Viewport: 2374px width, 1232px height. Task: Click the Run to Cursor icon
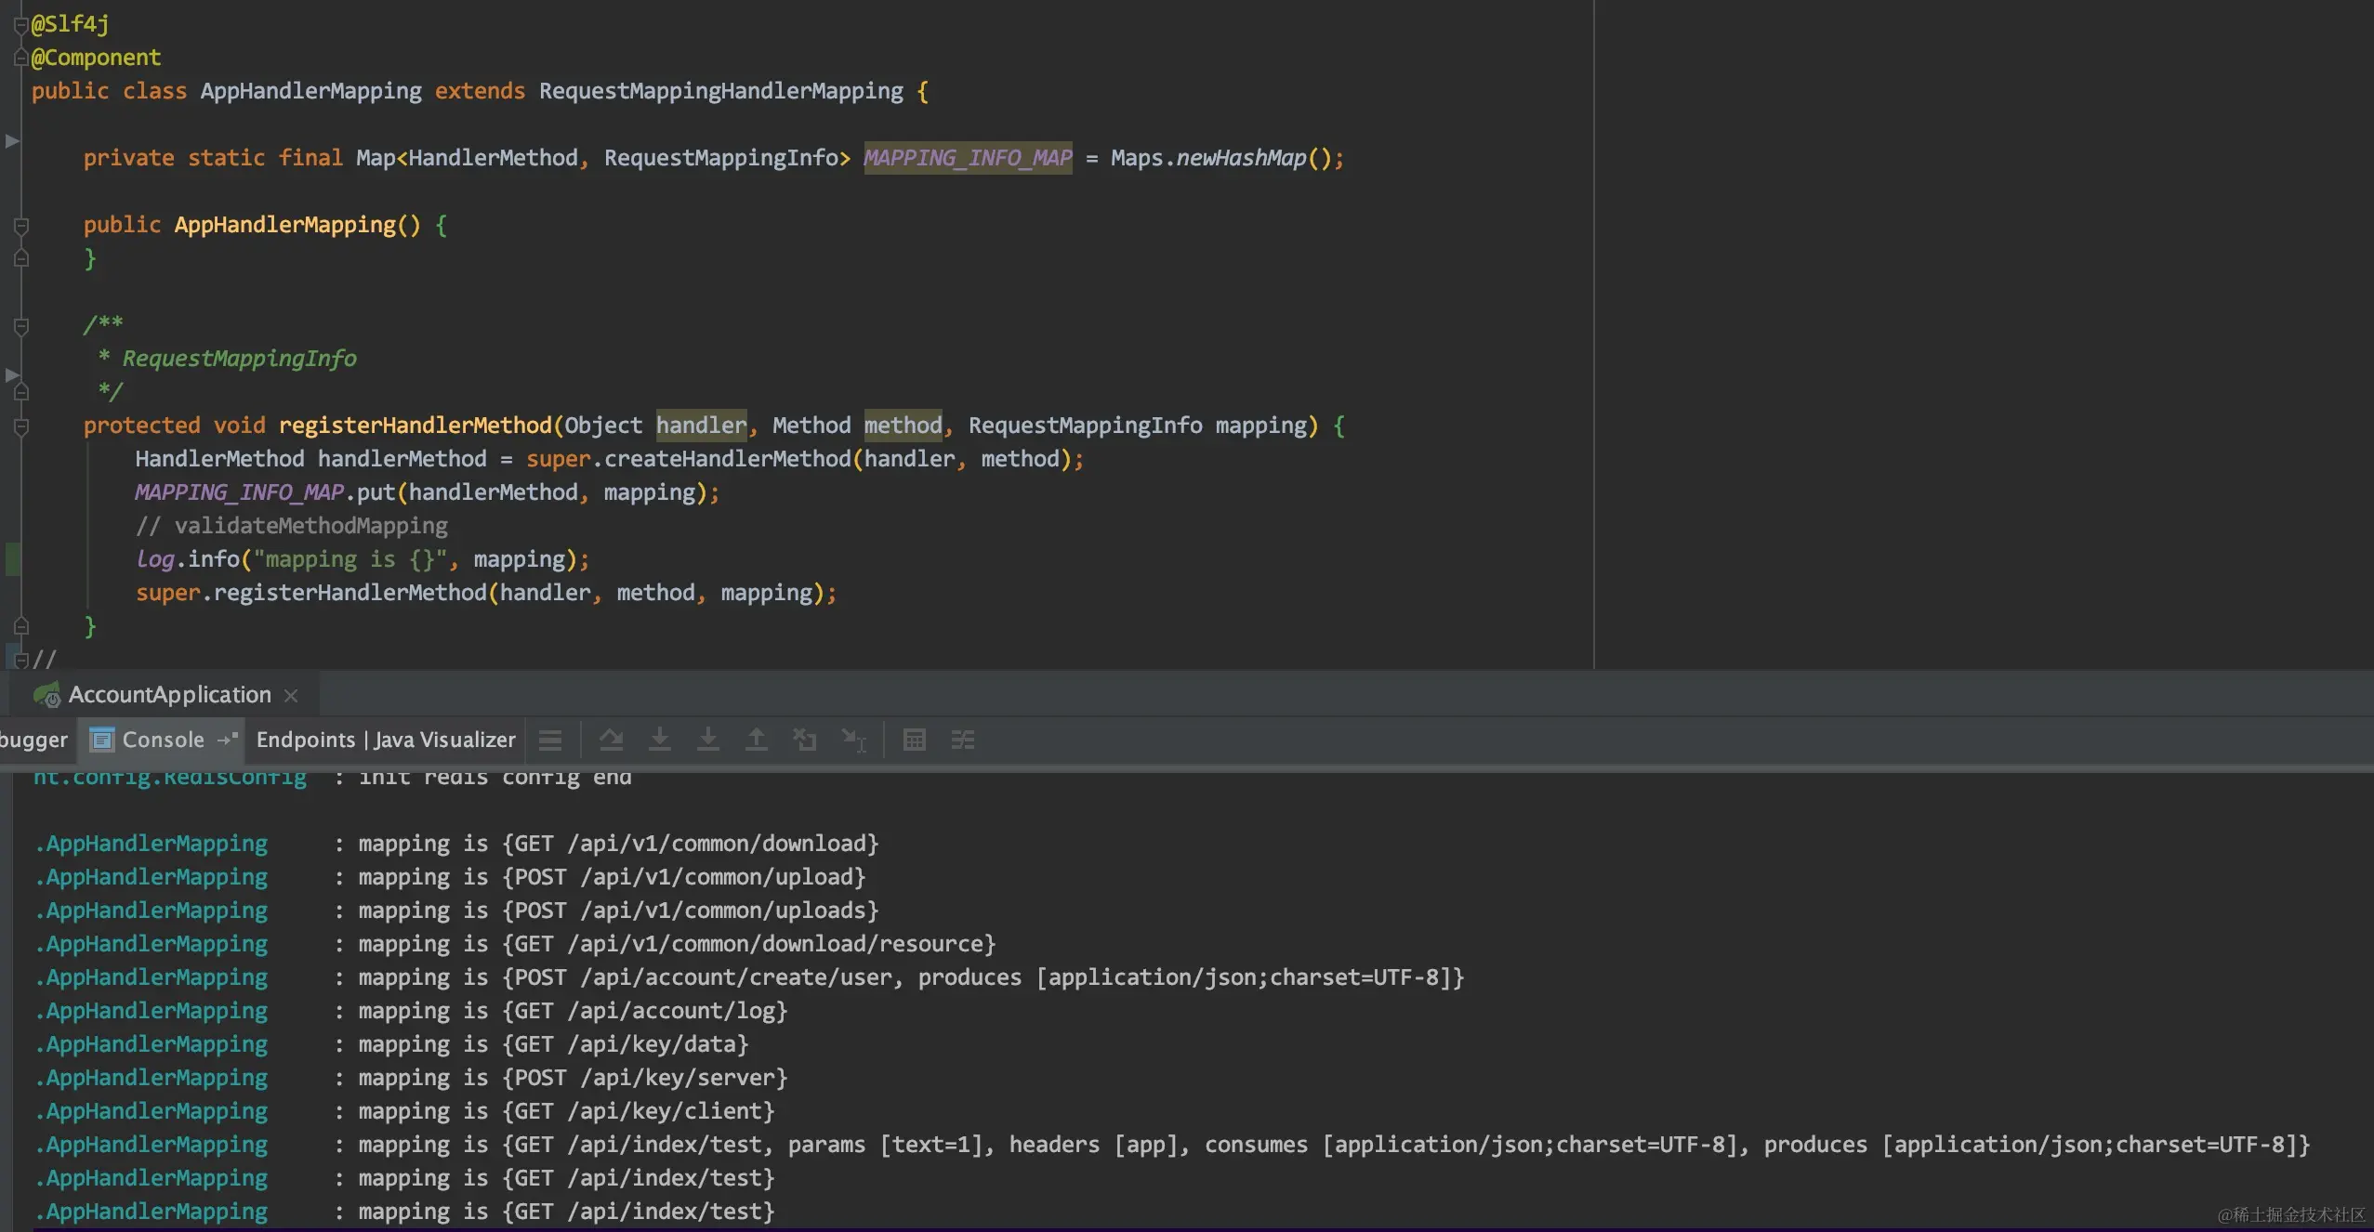[853, 740]
